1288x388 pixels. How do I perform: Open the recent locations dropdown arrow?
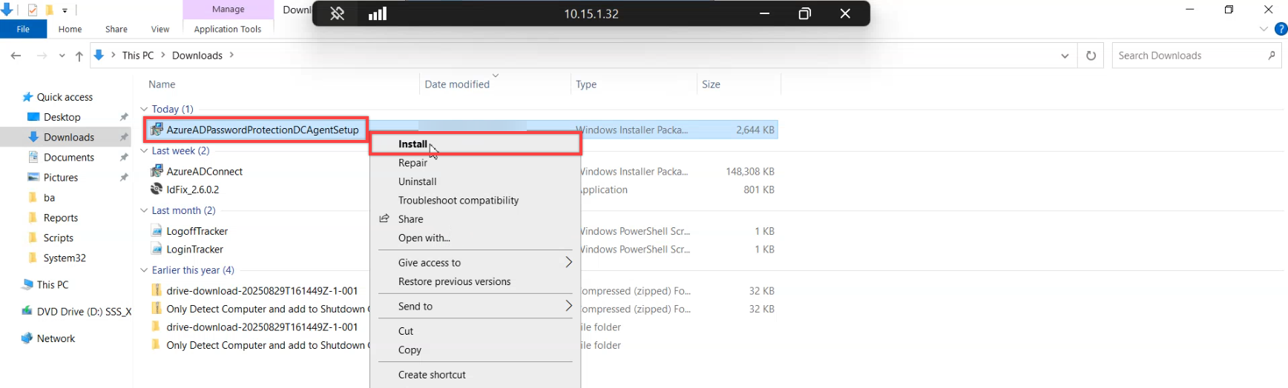pos(62,56)
